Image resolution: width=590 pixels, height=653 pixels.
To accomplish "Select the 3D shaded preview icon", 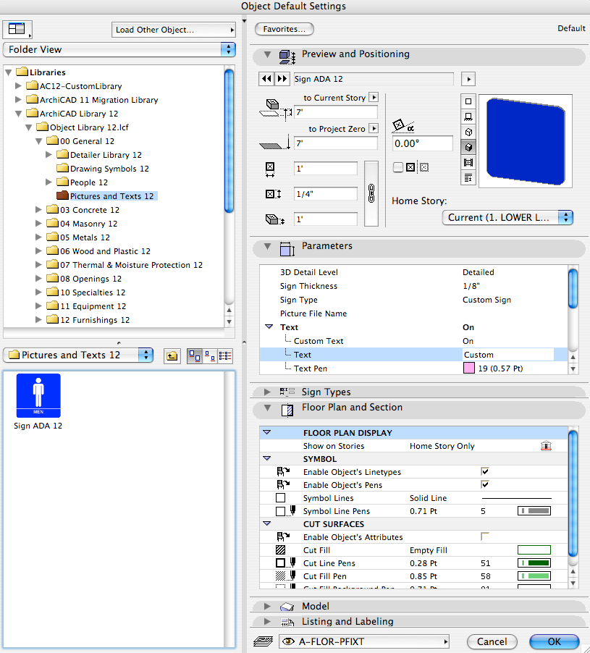I will tap(468, 147).
